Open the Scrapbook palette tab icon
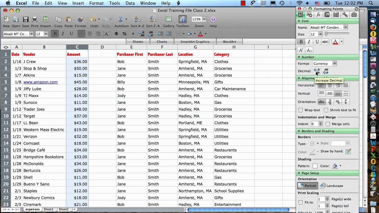379x213 pixels. (x=327, y=14)
